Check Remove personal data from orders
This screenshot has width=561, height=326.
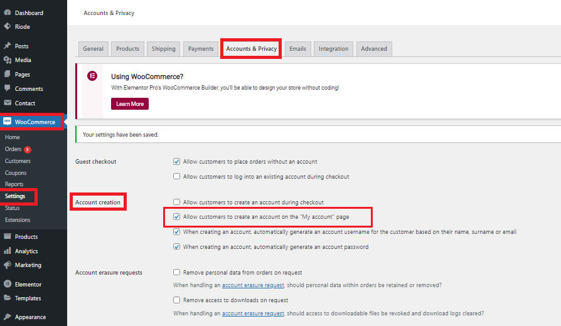click(176, 272)
